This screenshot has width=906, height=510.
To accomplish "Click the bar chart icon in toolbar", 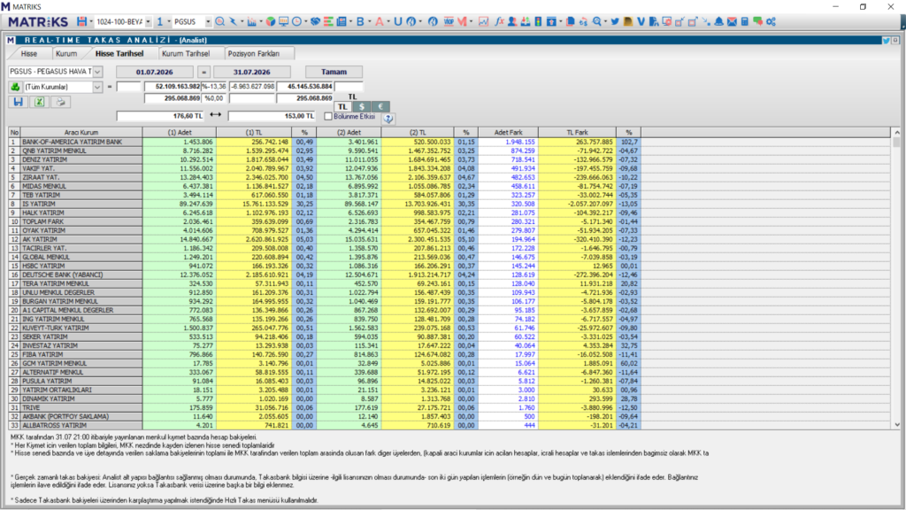I will (x=251, y=21).
